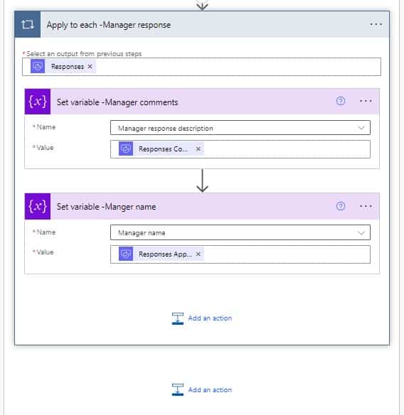
Task: Click the Value field for Manger name
Action: pos(240,254)
